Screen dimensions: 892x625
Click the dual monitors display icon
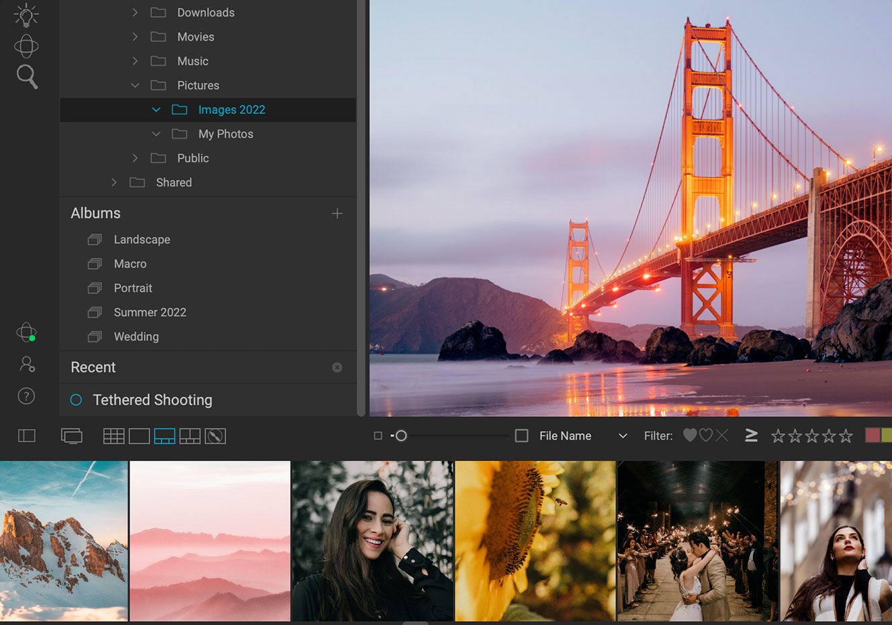(x=72, y=436)
